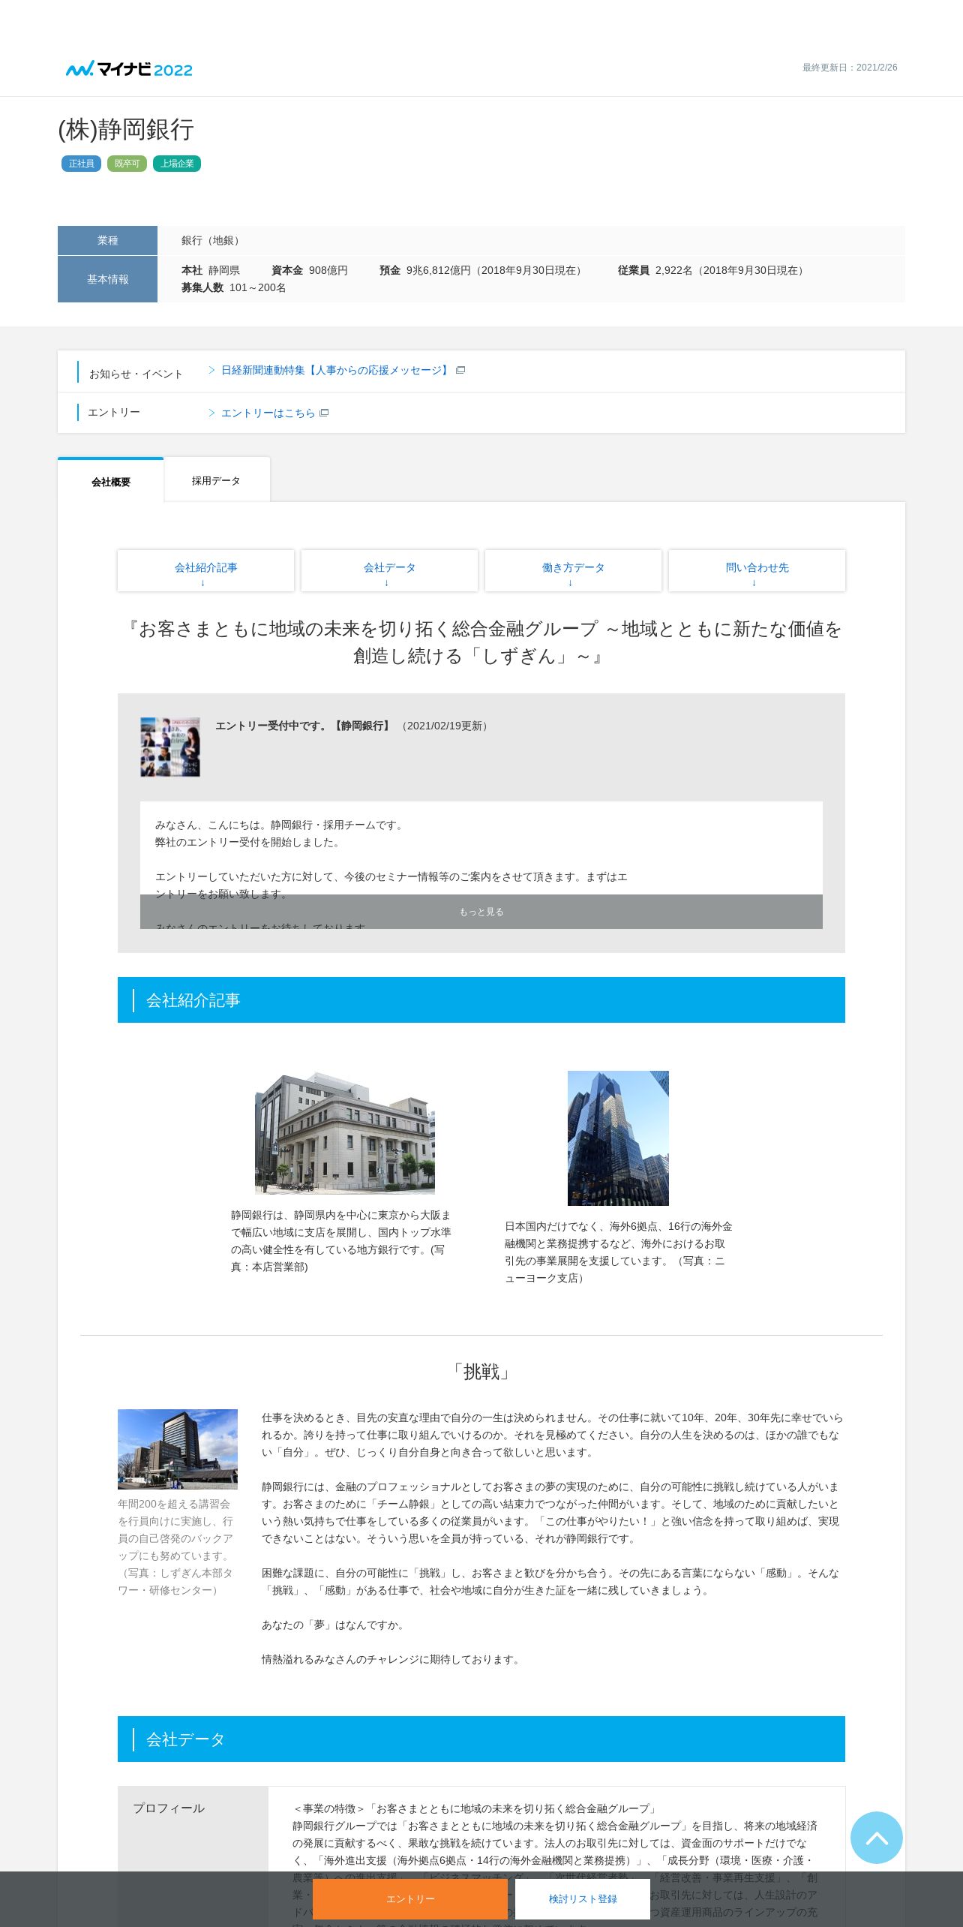Click the プロフィール row label
Screen dimensions: 963x1927
tap(169, 1808)
